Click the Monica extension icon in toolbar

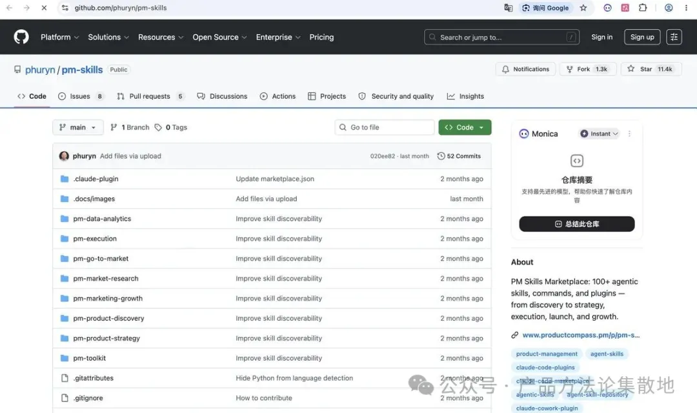click(607, 8)
